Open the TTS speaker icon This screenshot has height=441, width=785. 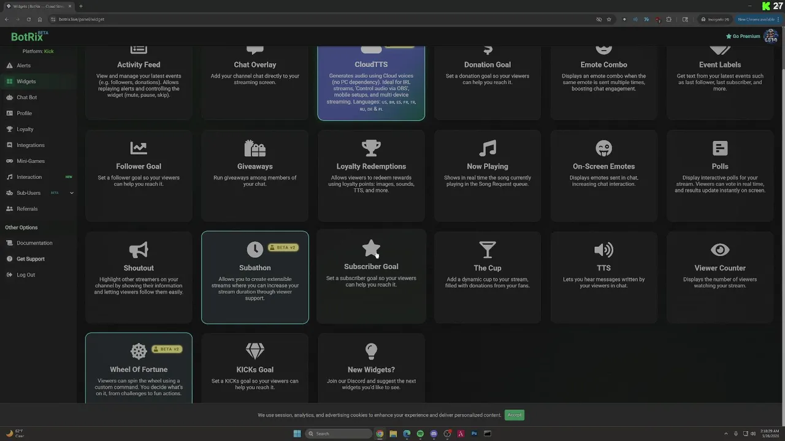604,249
